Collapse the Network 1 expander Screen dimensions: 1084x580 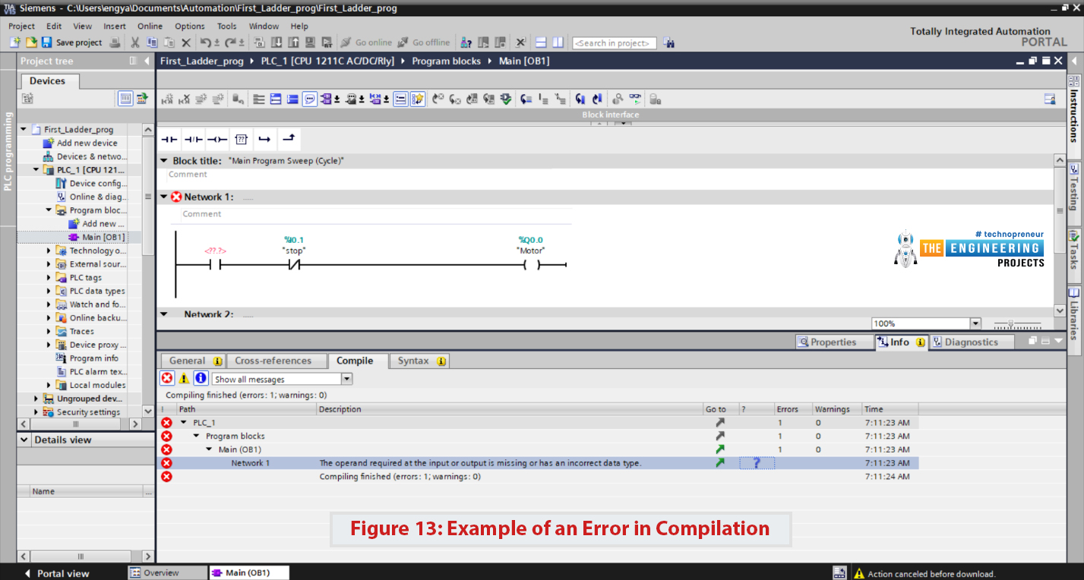coord(163,197)
